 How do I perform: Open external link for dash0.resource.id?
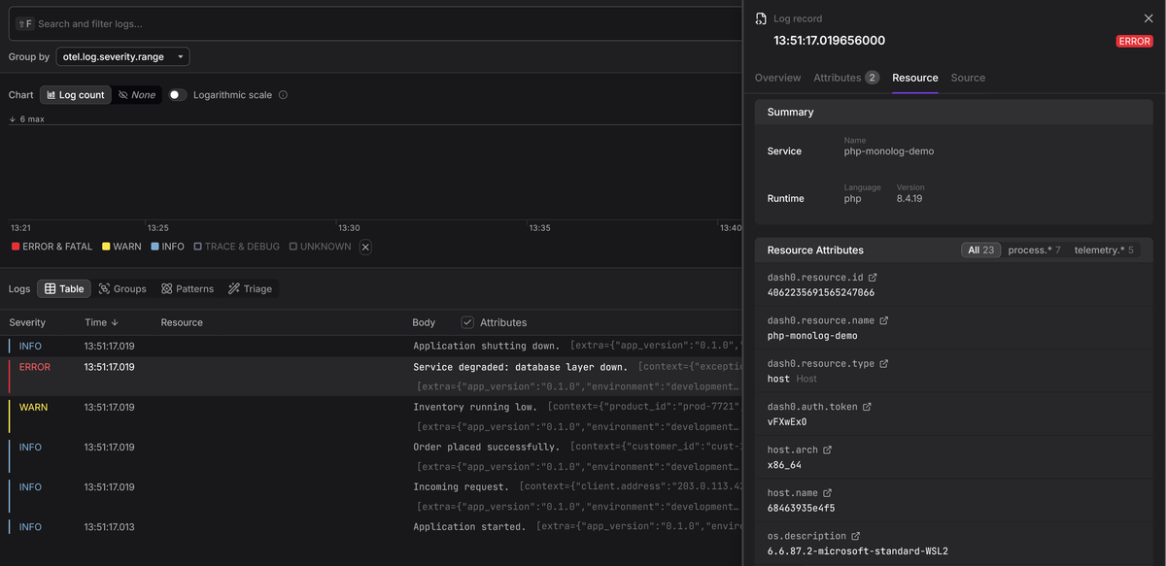[x=873, y=278]
